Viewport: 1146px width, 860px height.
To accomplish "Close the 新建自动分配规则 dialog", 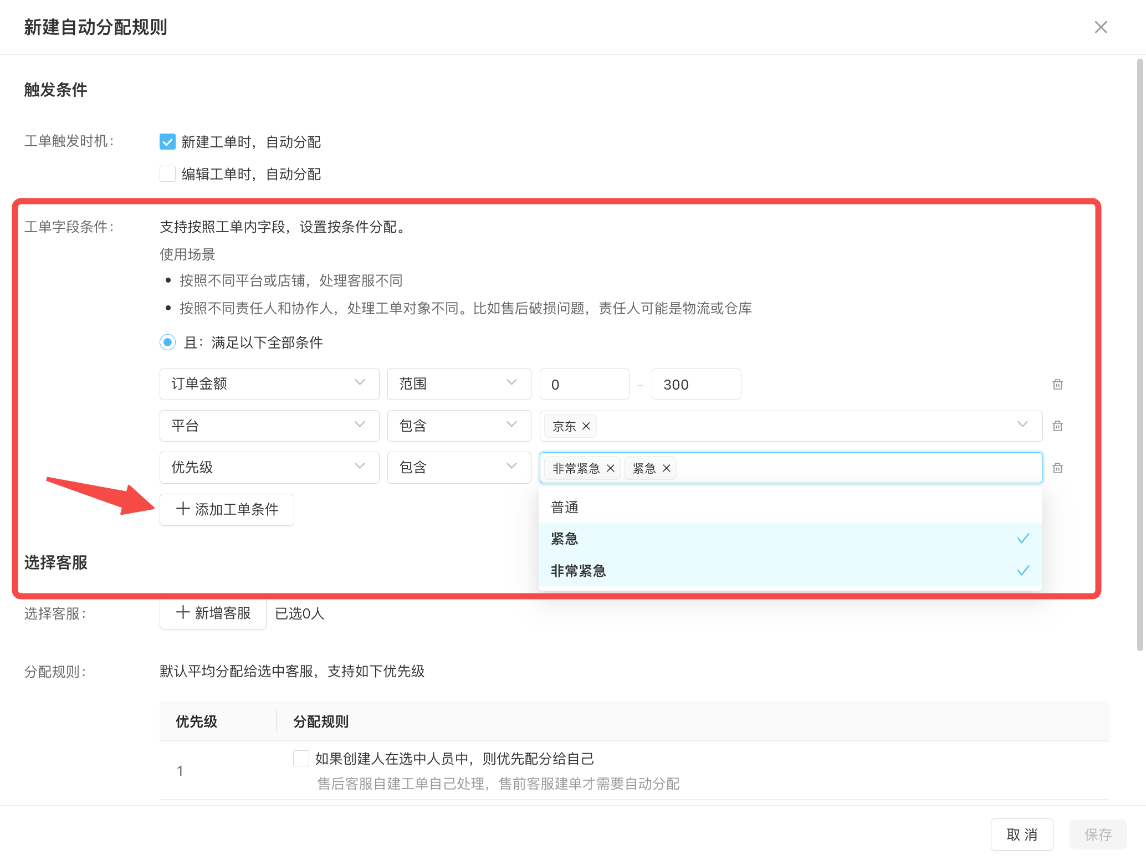I will coord(1101,27).
